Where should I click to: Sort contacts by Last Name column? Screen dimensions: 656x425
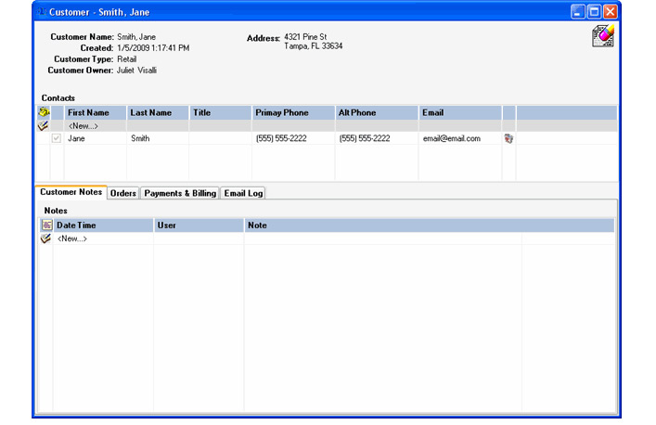(x=158, y=112)
